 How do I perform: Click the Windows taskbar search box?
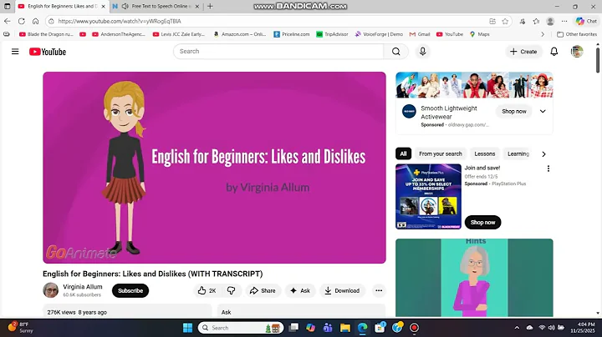pos(241,328)
